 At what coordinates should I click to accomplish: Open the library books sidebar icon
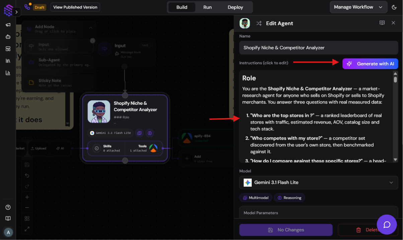click(x=8, y=61)
